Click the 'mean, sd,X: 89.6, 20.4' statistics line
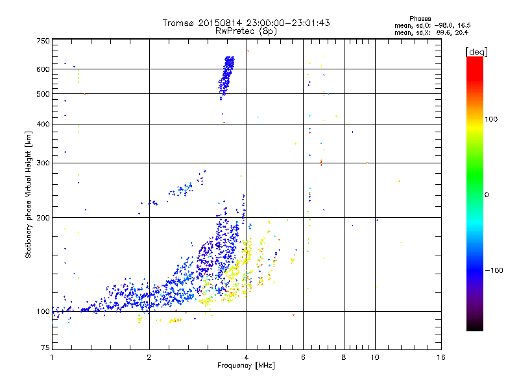 [431, 32]
